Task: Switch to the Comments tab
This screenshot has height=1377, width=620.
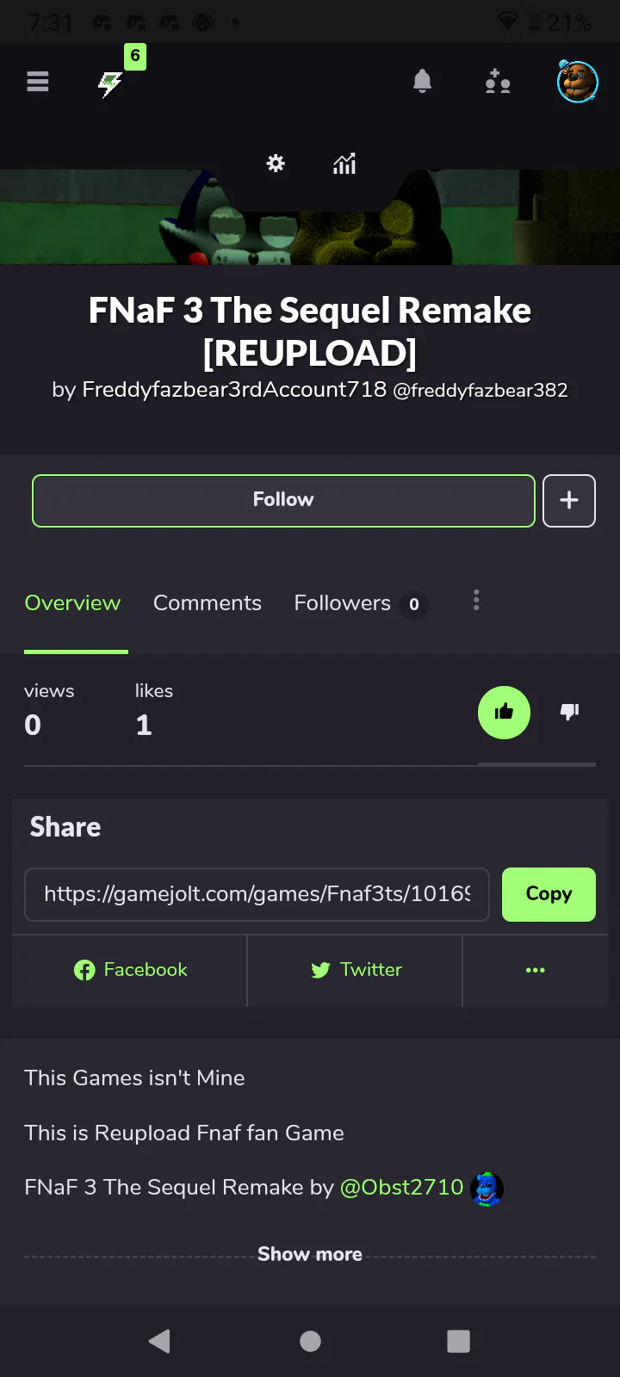Action: coord(208,603)
